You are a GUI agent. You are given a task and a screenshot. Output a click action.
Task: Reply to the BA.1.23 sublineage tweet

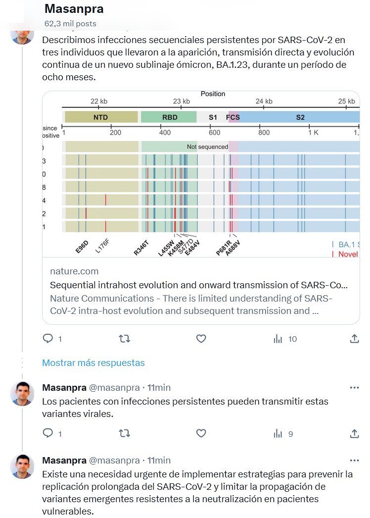click(48, 339)
